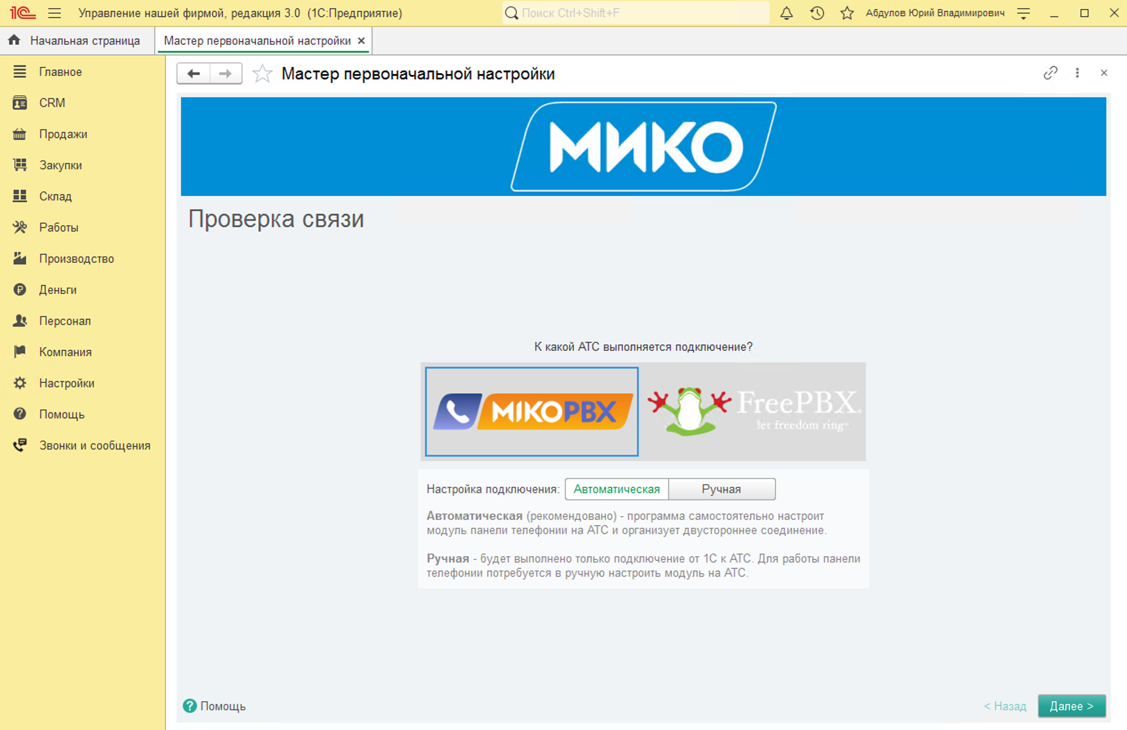Select the Склад section icon
This screenshot has width=1127, height=730.
[20, 196]
